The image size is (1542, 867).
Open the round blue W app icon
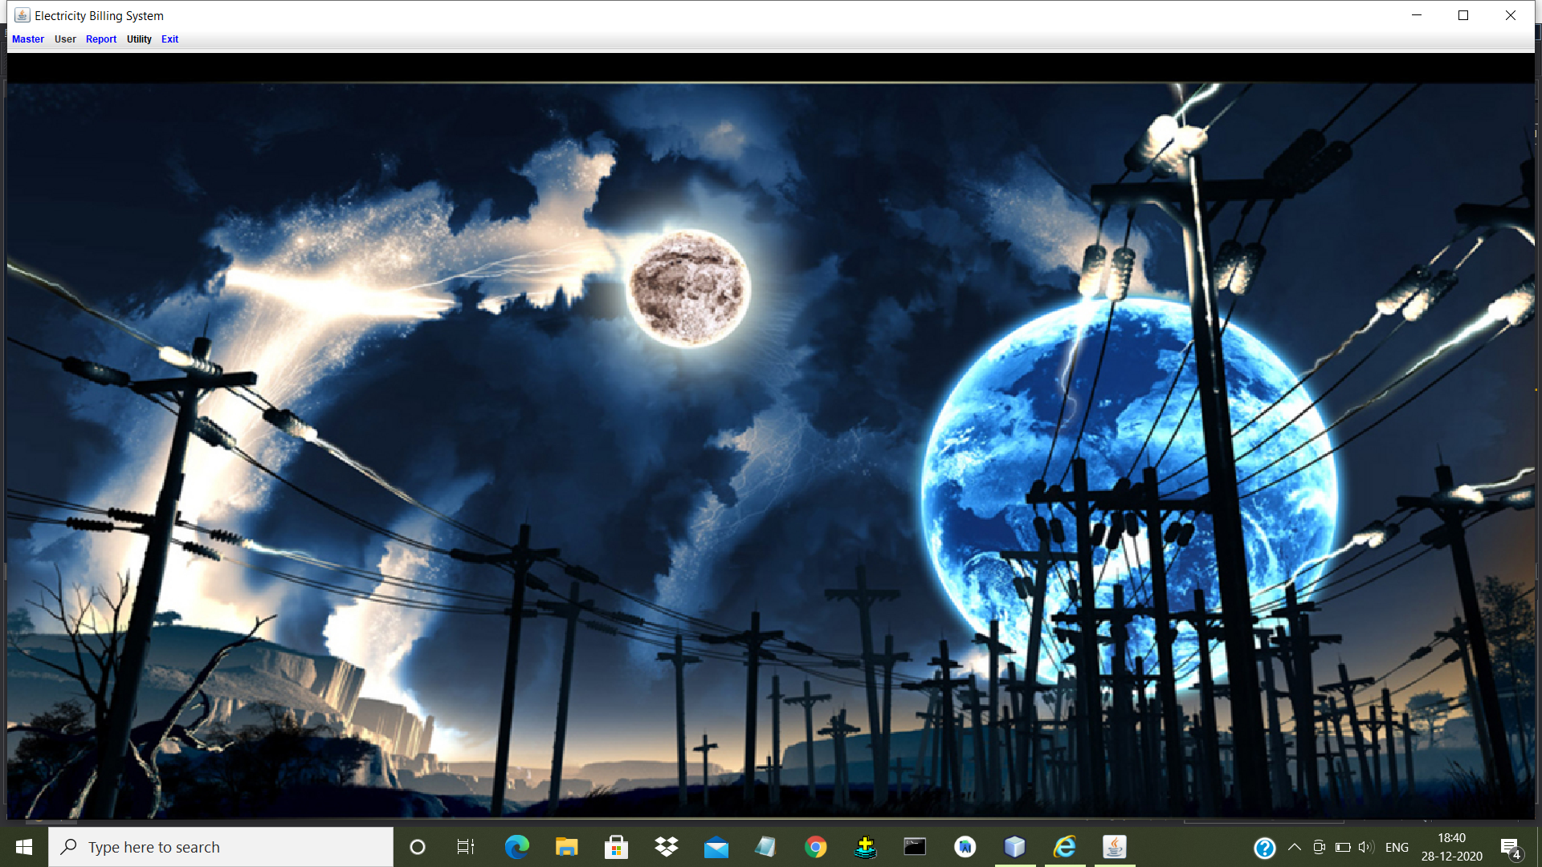[965, 847]
